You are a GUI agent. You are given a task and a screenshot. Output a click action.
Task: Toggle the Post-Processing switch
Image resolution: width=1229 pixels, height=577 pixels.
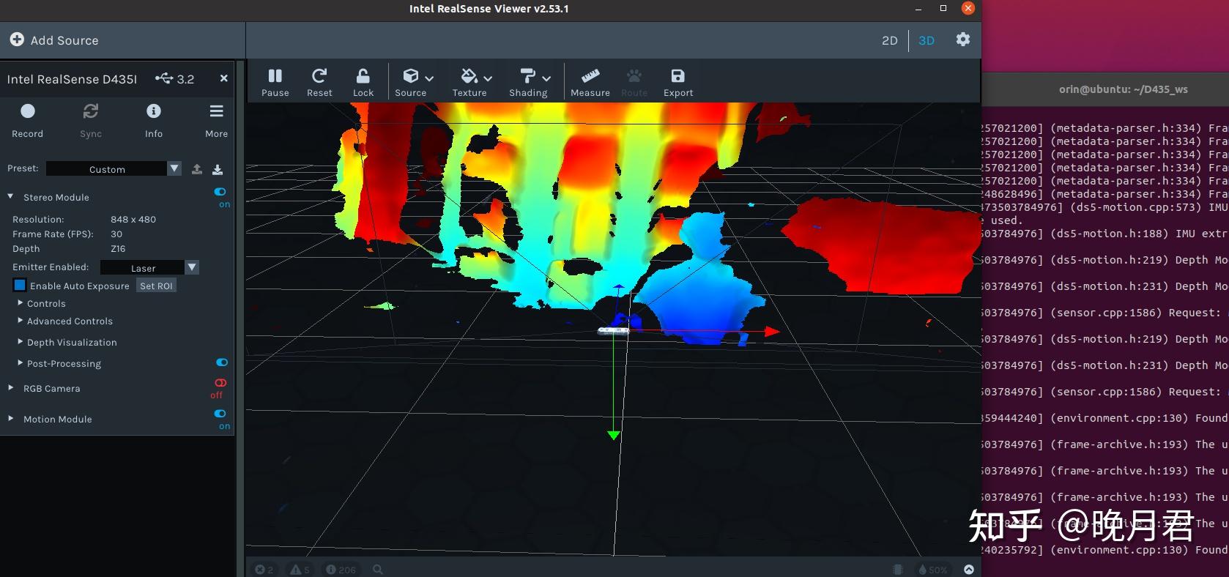pyautogui.click(x=222, y=362)
